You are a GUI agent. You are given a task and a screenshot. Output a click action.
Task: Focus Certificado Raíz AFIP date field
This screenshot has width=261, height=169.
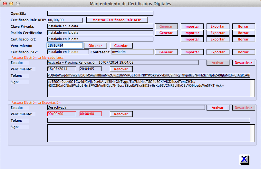pos(65,20)
